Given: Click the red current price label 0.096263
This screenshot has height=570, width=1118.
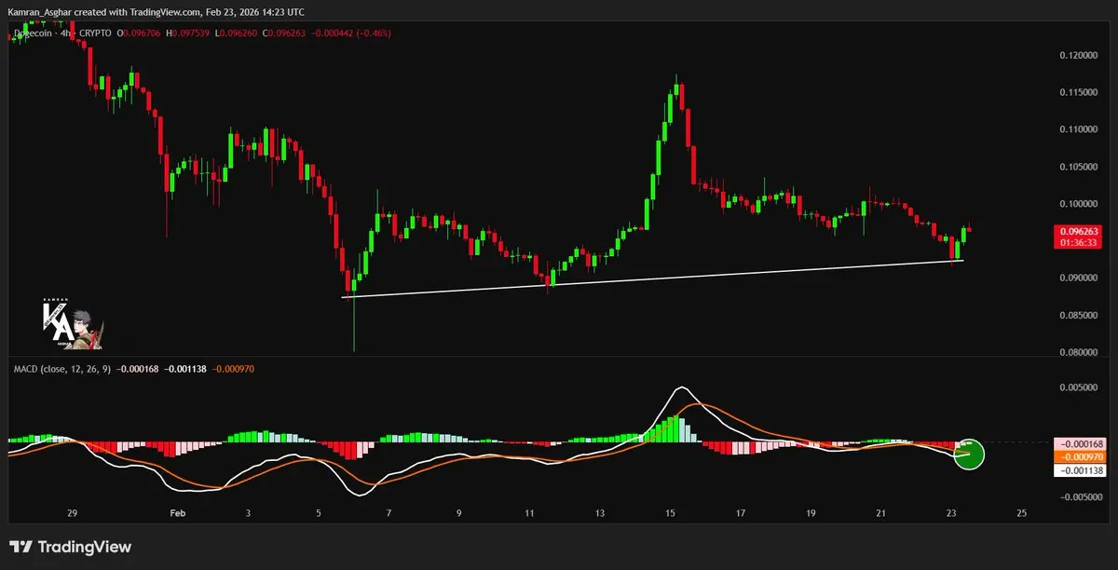Looking at the screenshot, I should click(1079, 231).
